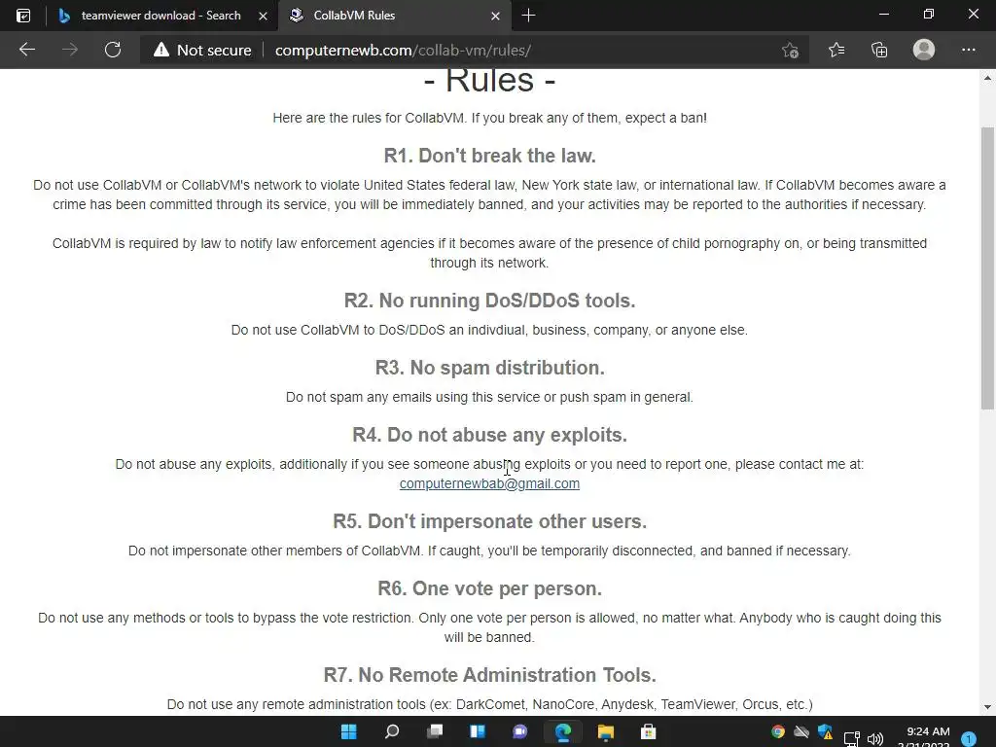Click the R4. Do not abuse any exploits heading
The width and height of the screenshot is (996, 747).
point(489,435)
